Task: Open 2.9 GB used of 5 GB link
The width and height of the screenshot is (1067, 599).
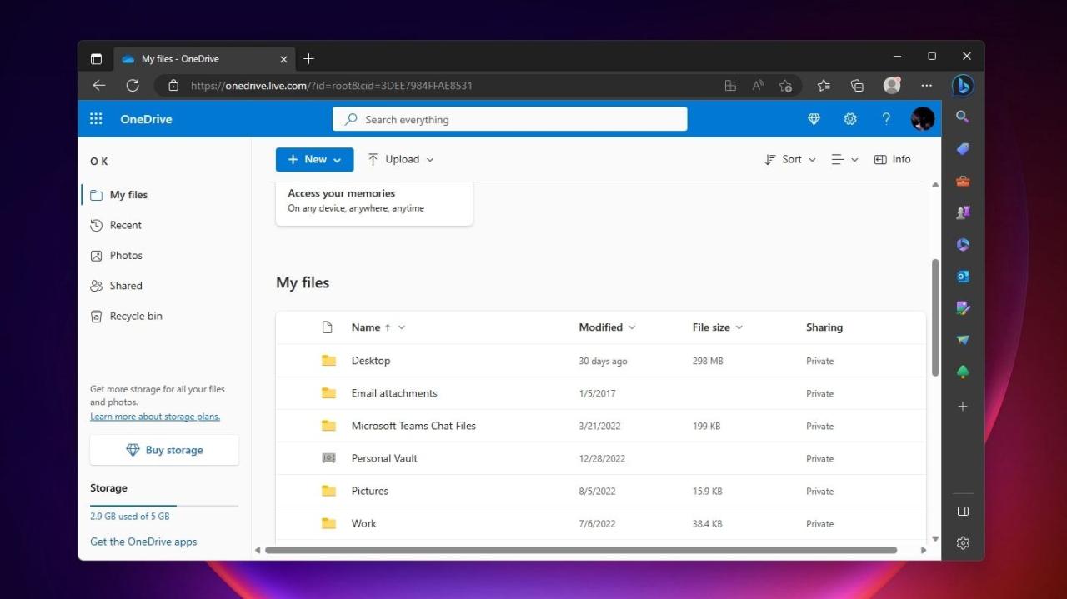Action: pyautogui.click(x=129, y=517)
